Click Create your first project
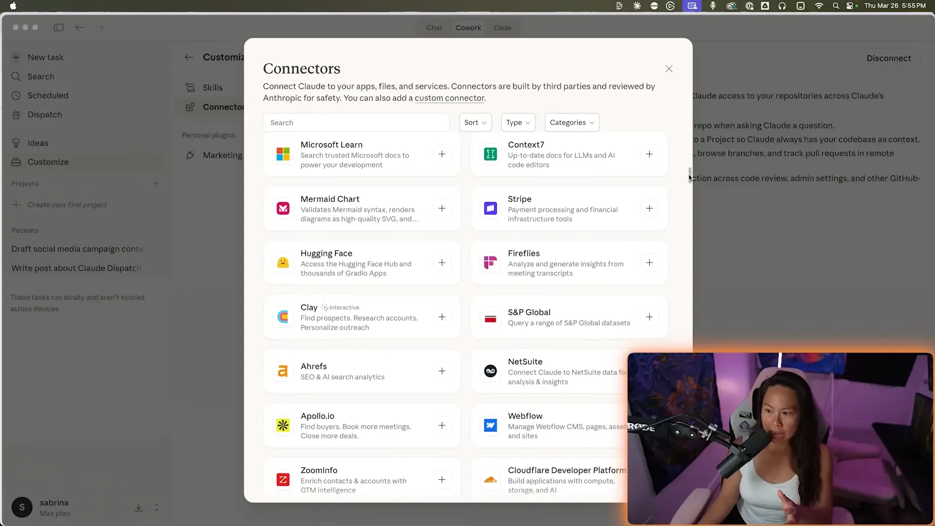 (67, 205)
